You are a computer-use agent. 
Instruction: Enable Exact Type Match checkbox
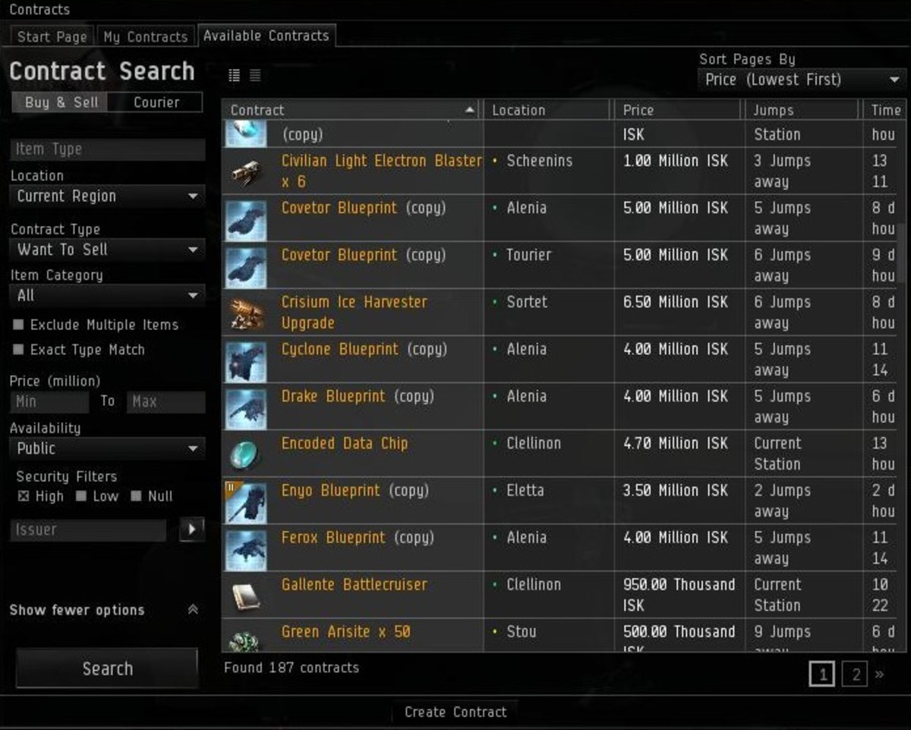point(18,350)
